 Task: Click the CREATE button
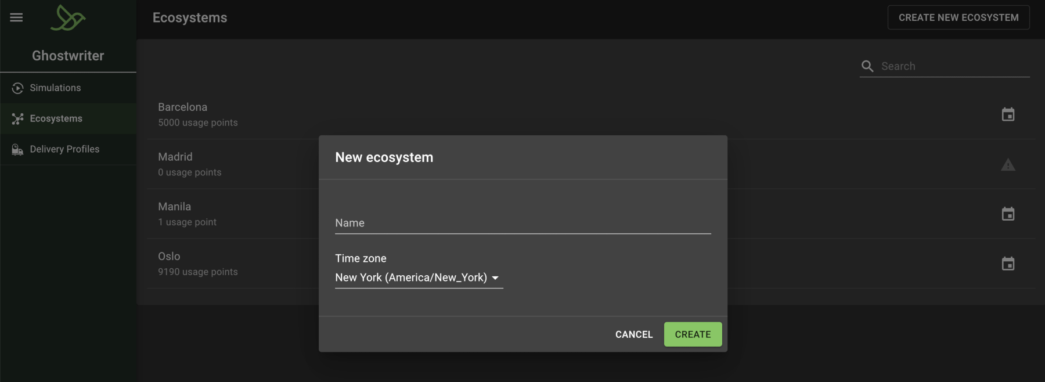(693, 334)
